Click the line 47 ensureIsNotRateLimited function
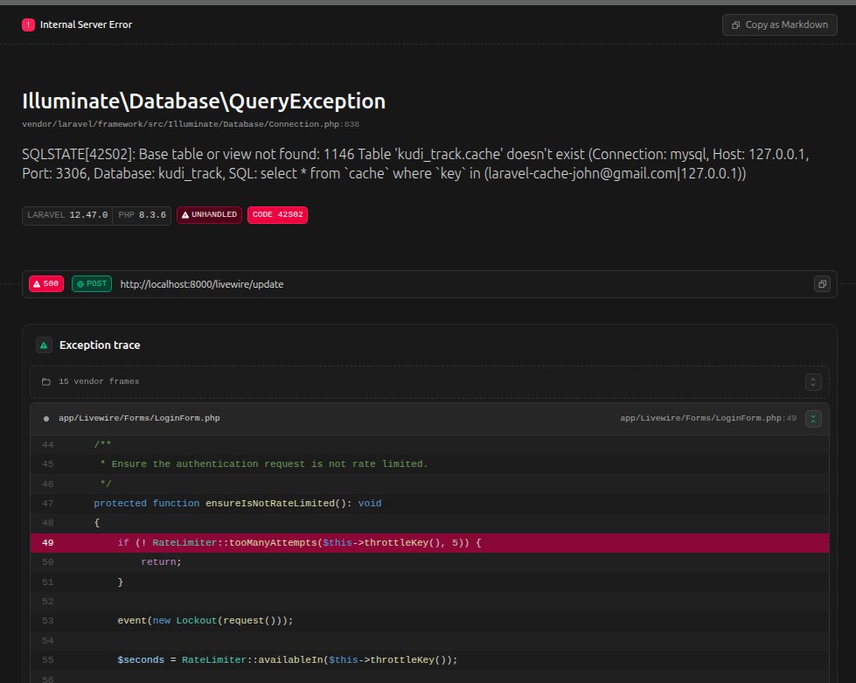The image size is (856, 683). 238,504
